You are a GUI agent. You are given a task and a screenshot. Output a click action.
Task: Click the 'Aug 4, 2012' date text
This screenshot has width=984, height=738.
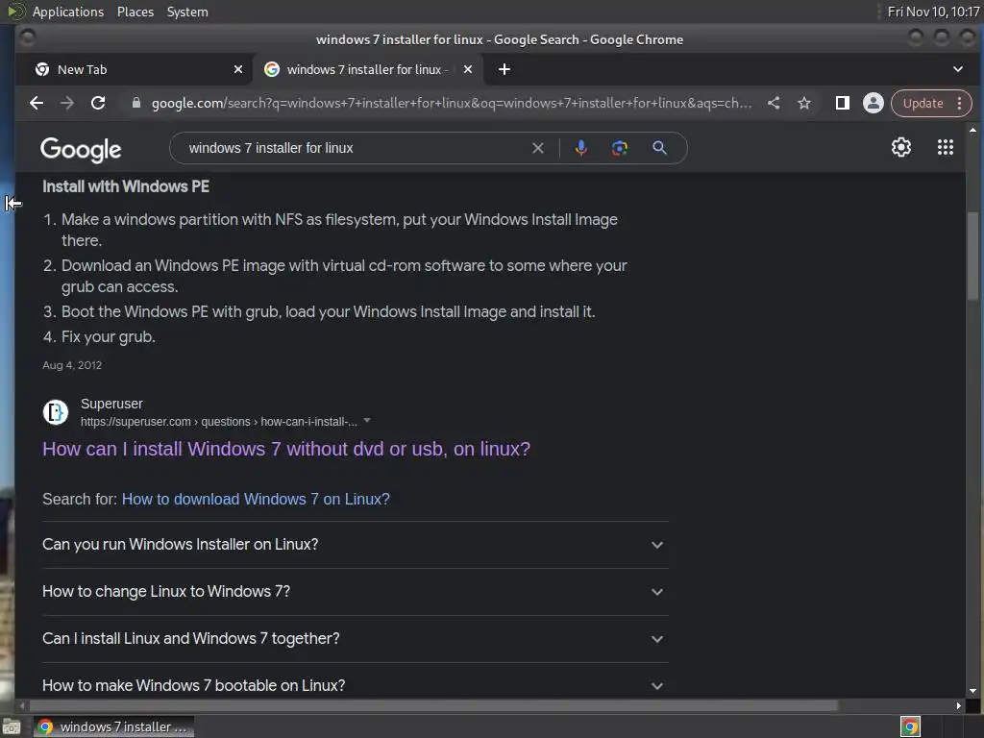72,365
